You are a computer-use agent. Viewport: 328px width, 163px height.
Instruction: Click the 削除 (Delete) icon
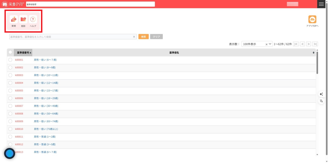(23, 20)
